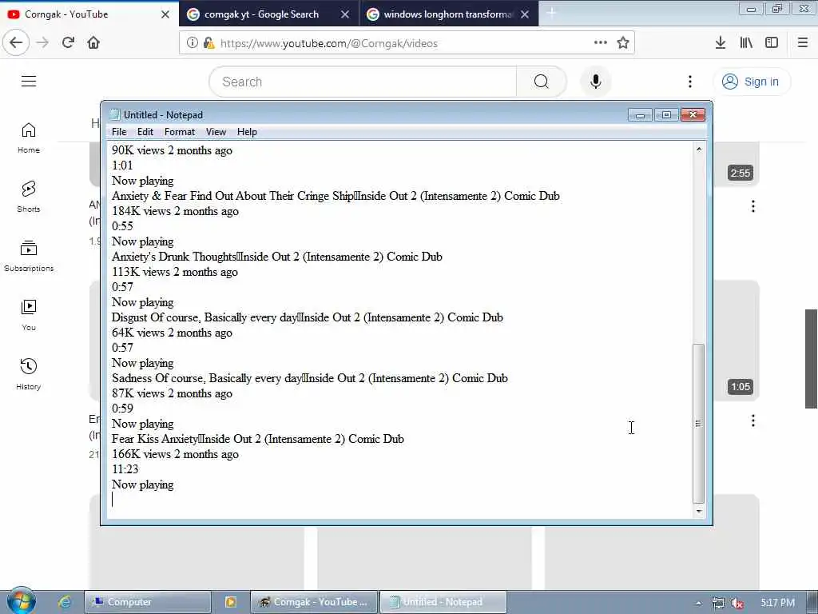Open the Notepad Help menu
The height and width of the screenshot is (614, 818).
[247, 132]
